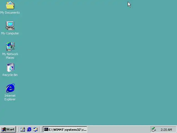The height and width of the screenshot is (133, 177).
Task: Launch Outlook Express from Quick Launch
Action: (36, 129)
